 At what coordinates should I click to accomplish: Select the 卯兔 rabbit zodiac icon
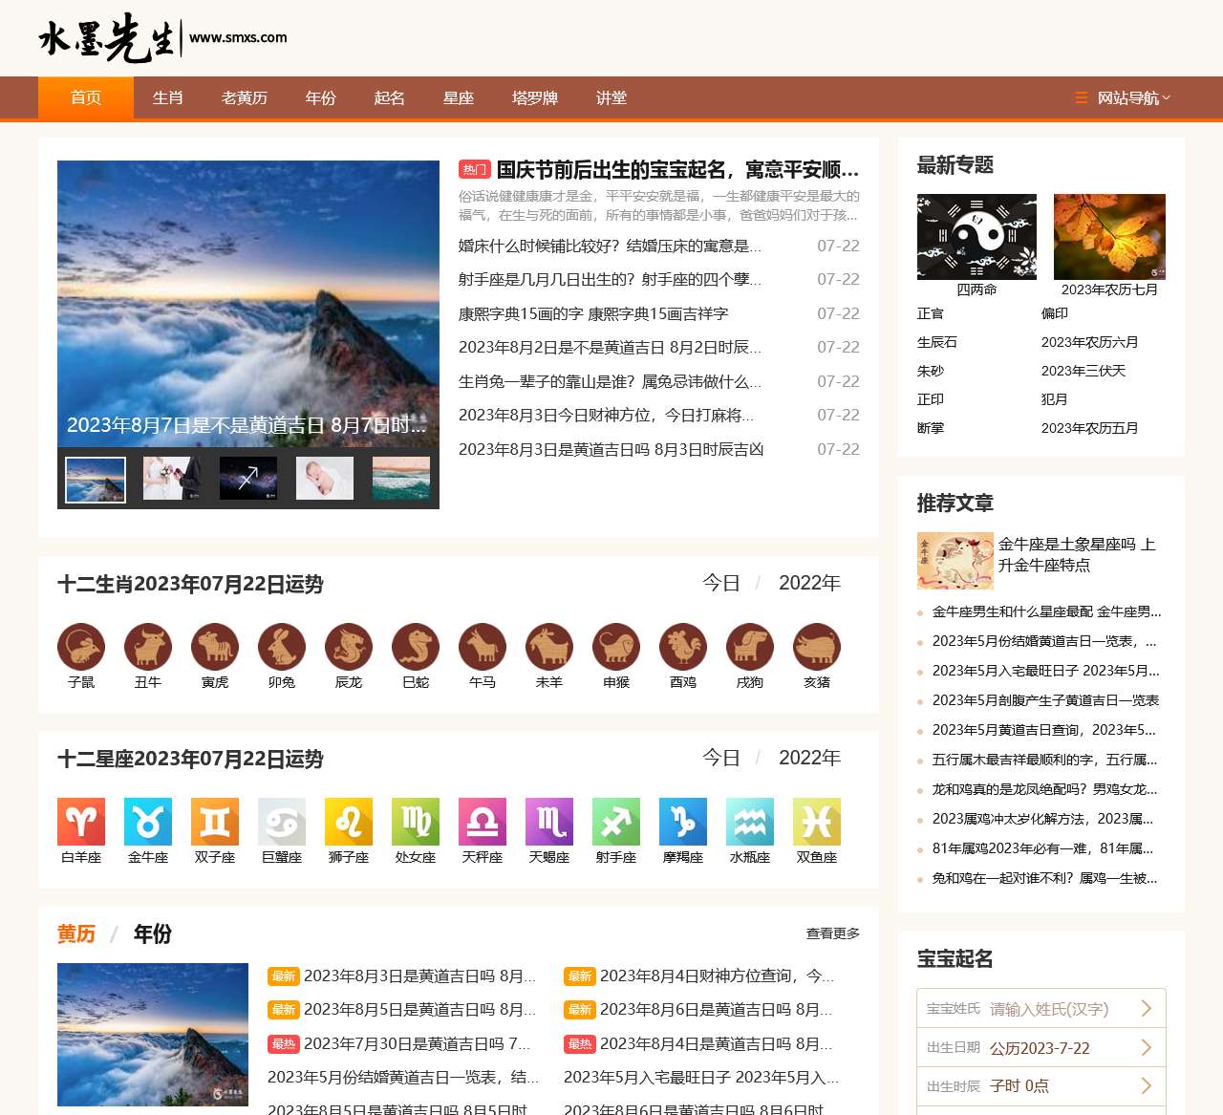[282, 647]
